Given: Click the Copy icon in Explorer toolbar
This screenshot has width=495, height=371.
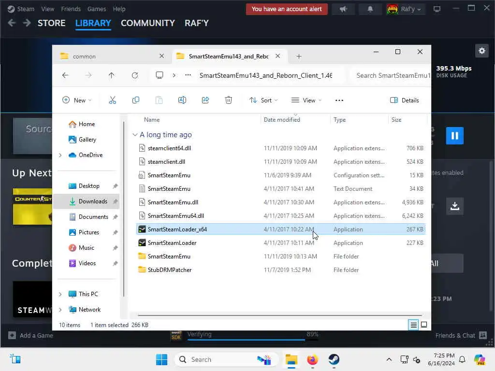Looking at the screenshot, I should [136, 100].
